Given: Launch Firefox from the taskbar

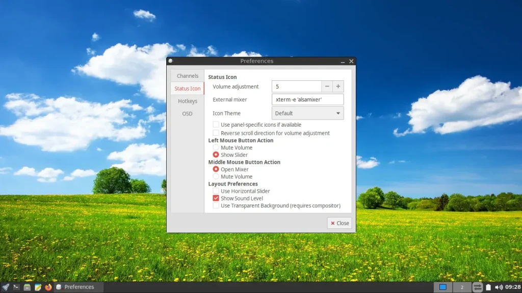Looking at the screenshot, I should [48, 287].
